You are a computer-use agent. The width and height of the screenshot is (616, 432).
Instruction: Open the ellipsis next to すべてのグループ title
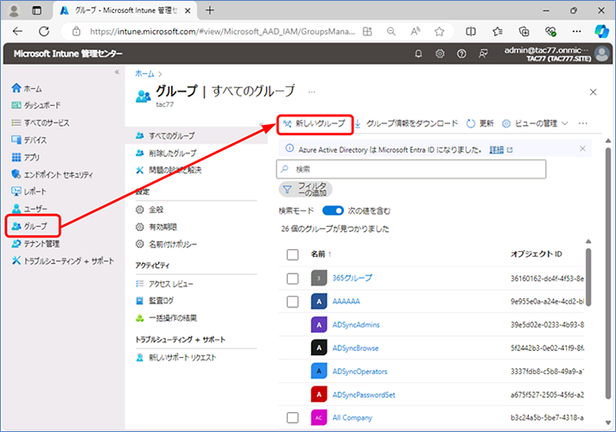point(312,92)
